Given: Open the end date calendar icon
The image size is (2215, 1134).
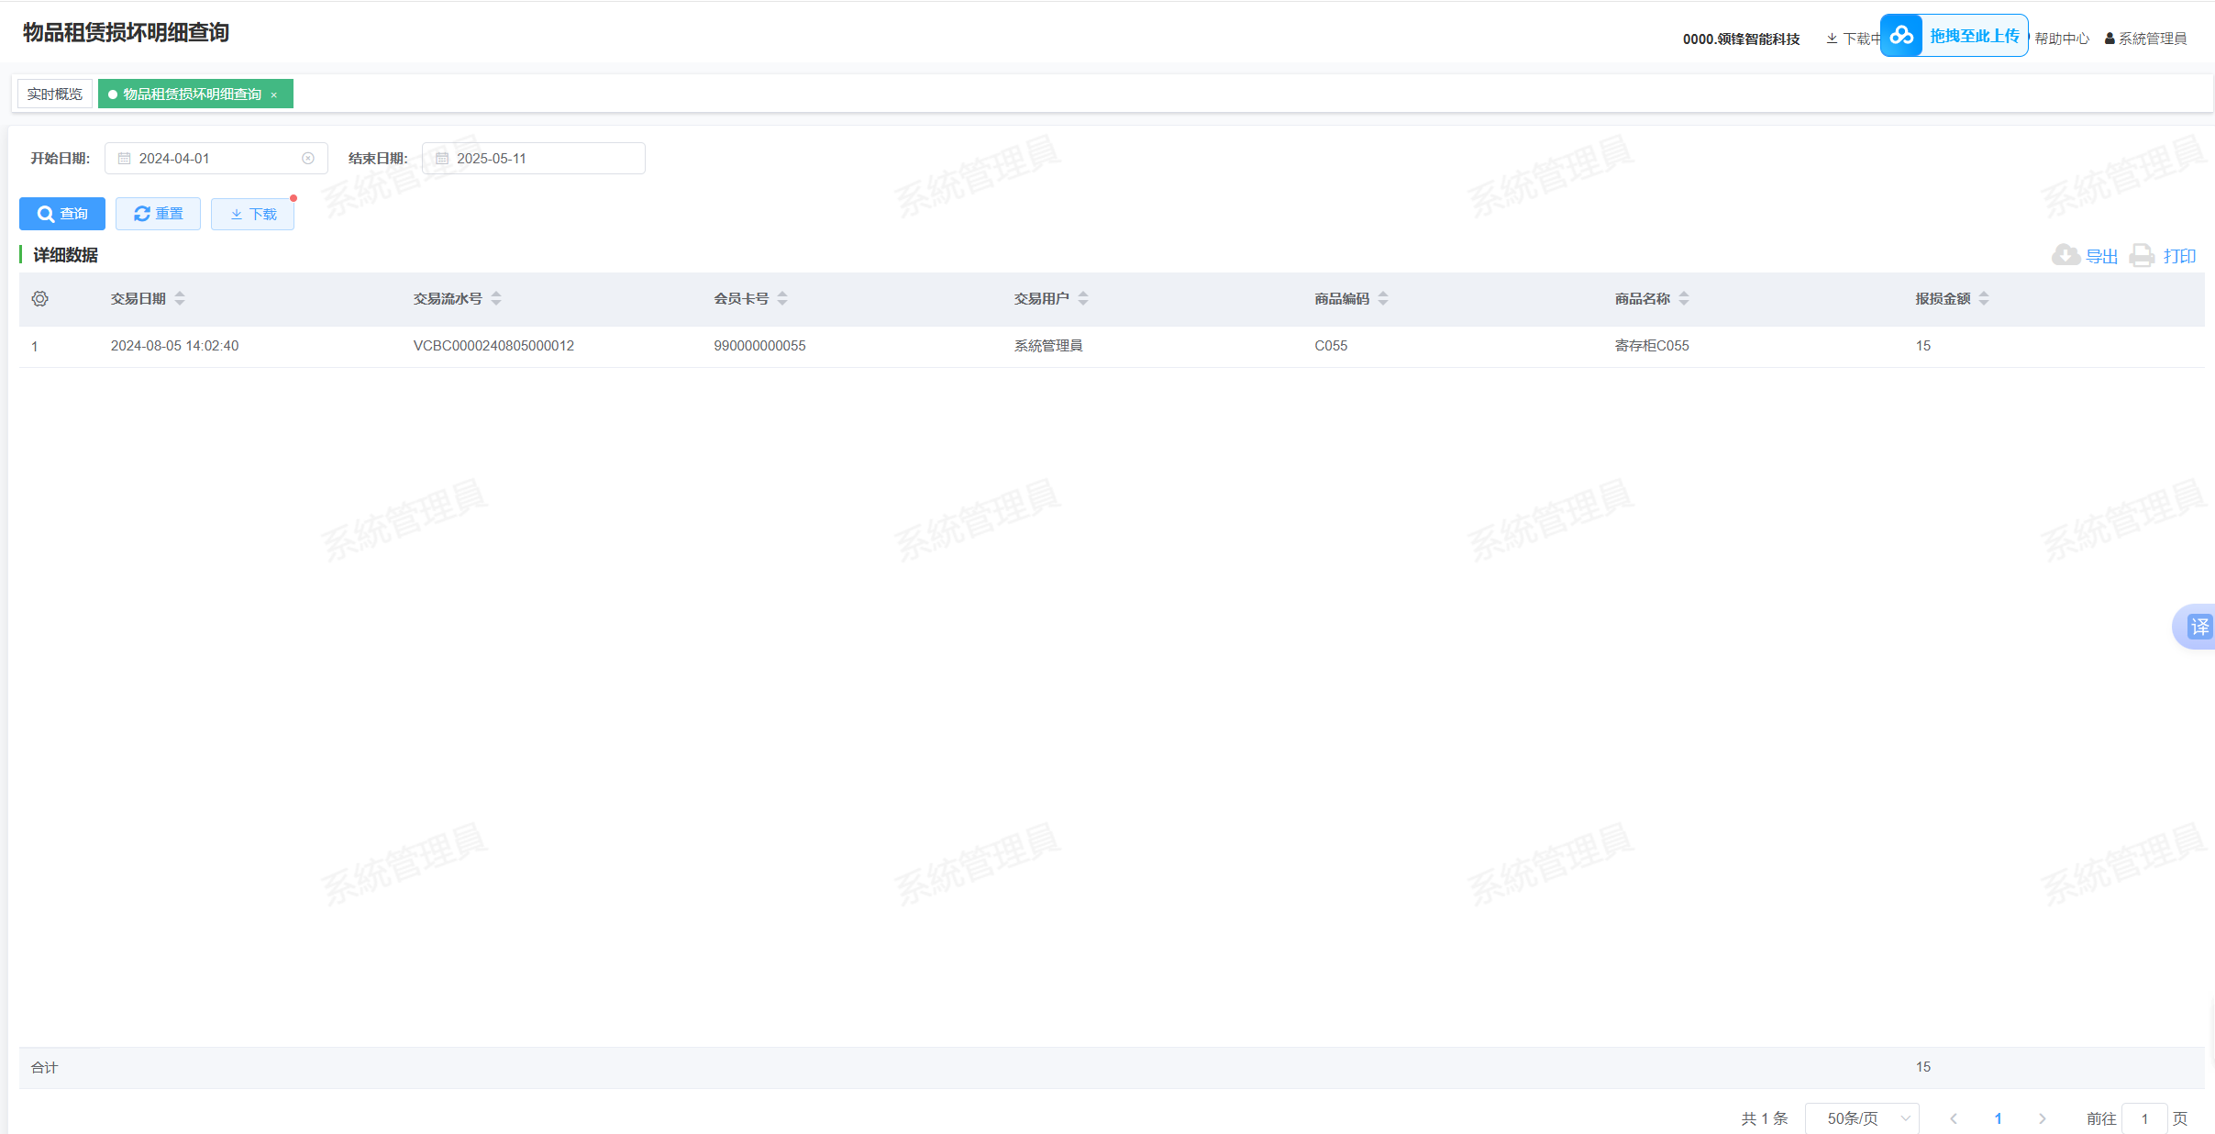Looking at the screenshot, I should (x=442, y=159).
